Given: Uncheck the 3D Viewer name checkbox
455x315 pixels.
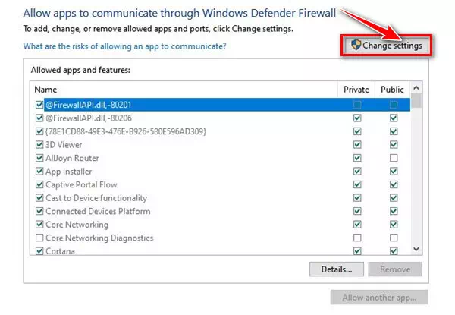Looking at the screenshot, I should coord(39,144).
